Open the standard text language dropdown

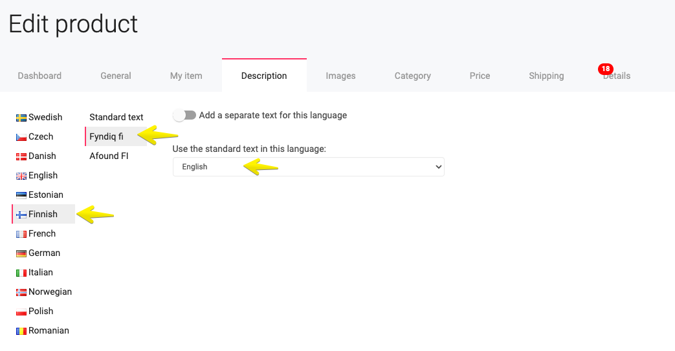308,167
